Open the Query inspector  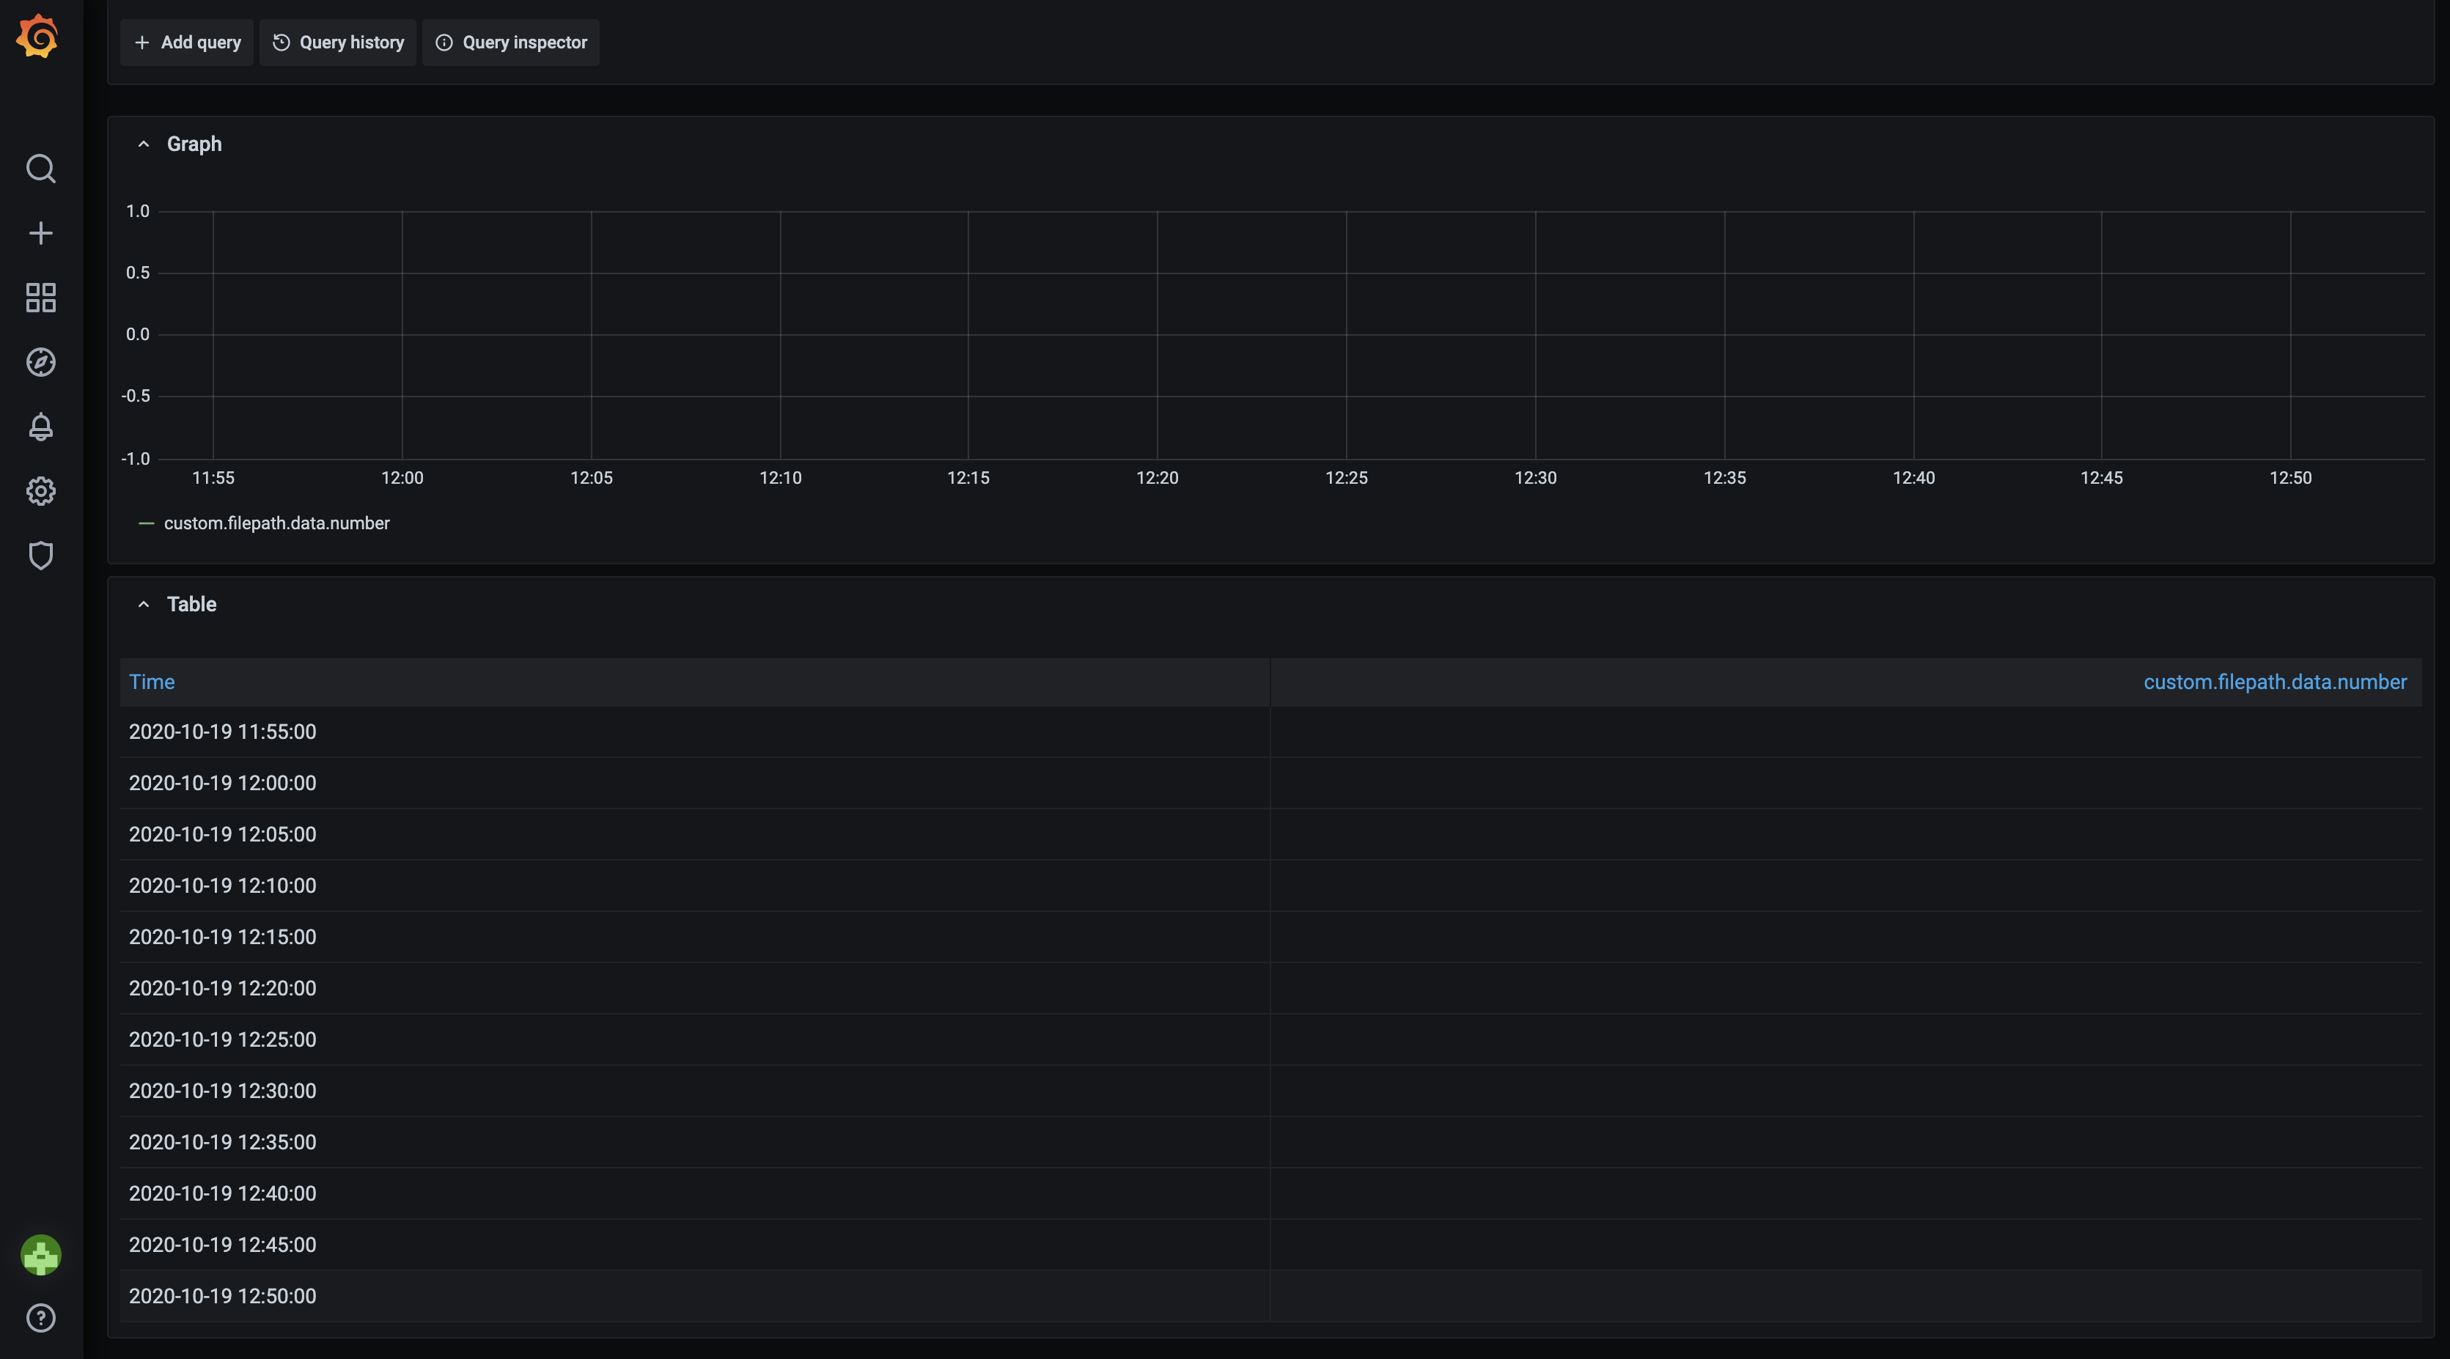[510, 42]
